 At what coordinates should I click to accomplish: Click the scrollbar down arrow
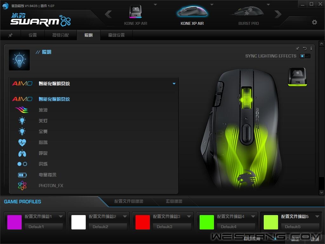[x=322, y=193]
